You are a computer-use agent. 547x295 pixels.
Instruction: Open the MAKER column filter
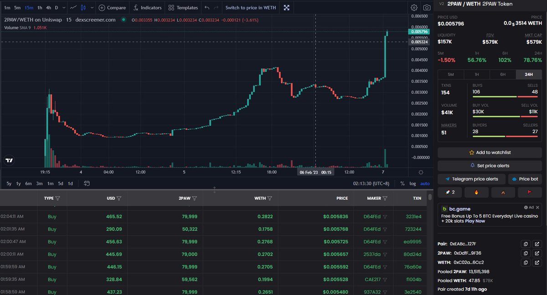(x=385, y=198)
